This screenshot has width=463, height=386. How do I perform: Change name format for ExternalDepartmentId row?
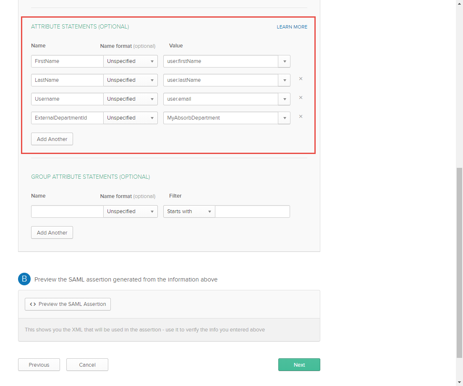[x=131, y=118]
